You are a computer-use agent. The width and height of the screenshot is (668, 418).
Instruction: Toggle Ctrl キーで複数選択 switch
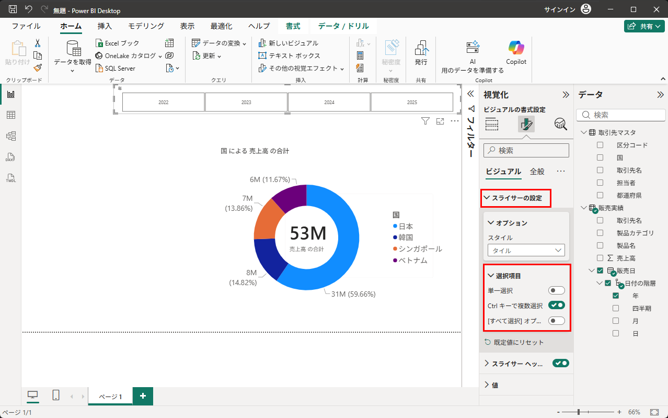click(x=557, y=306)
